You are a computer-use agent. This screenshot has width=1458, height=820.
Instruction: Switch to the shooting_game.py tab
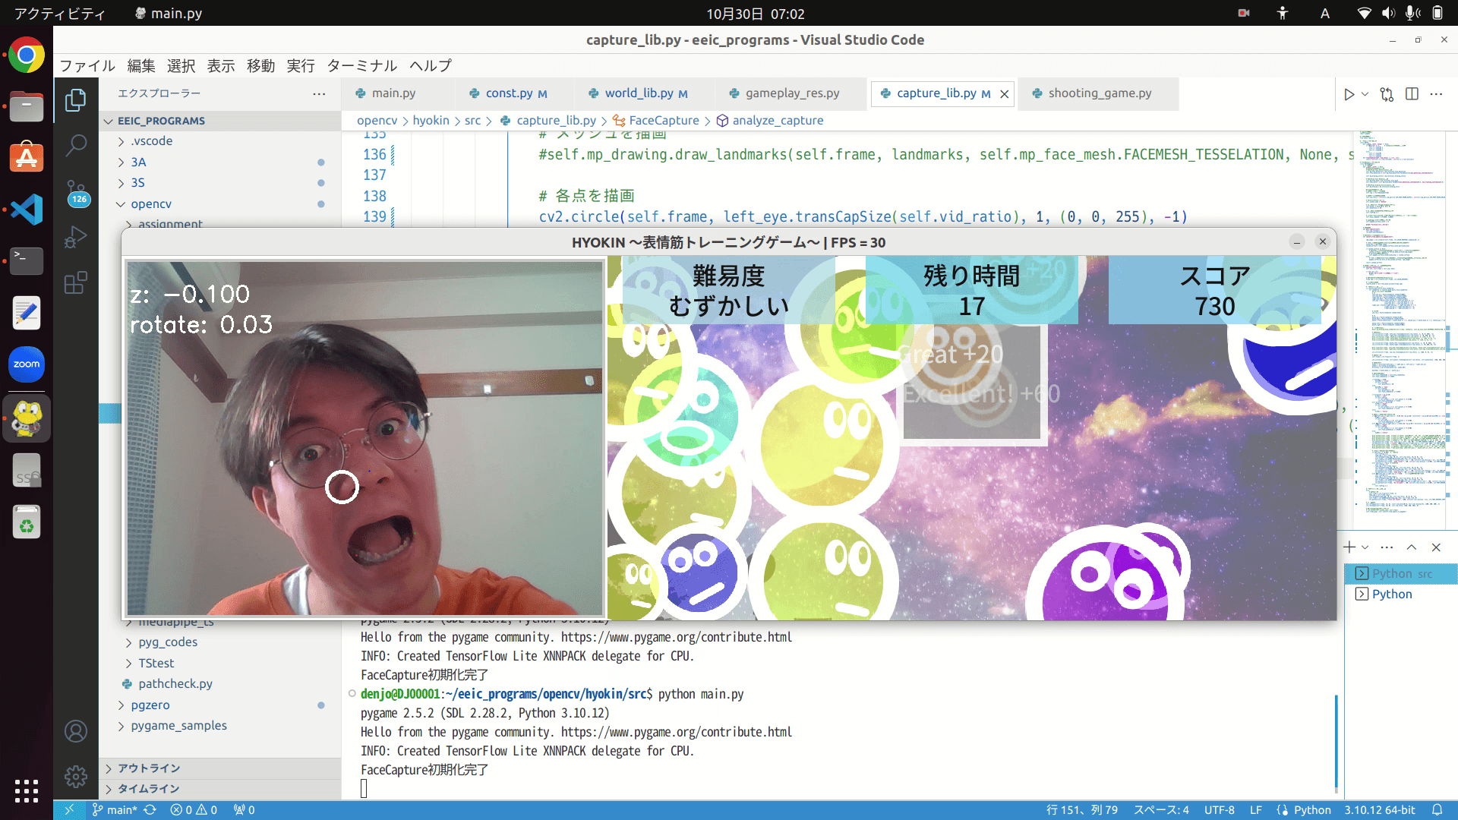pyautogui.click(x=1099, y=93)
